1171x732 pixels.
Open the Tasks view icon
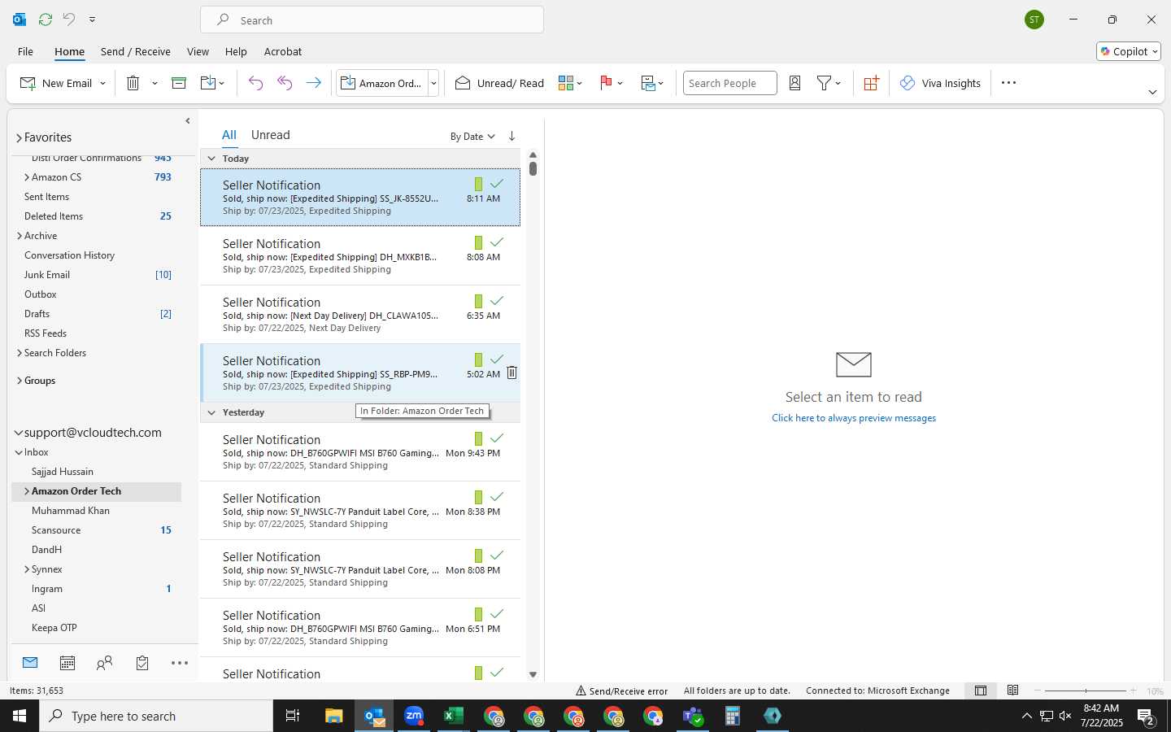coord(142,663)
